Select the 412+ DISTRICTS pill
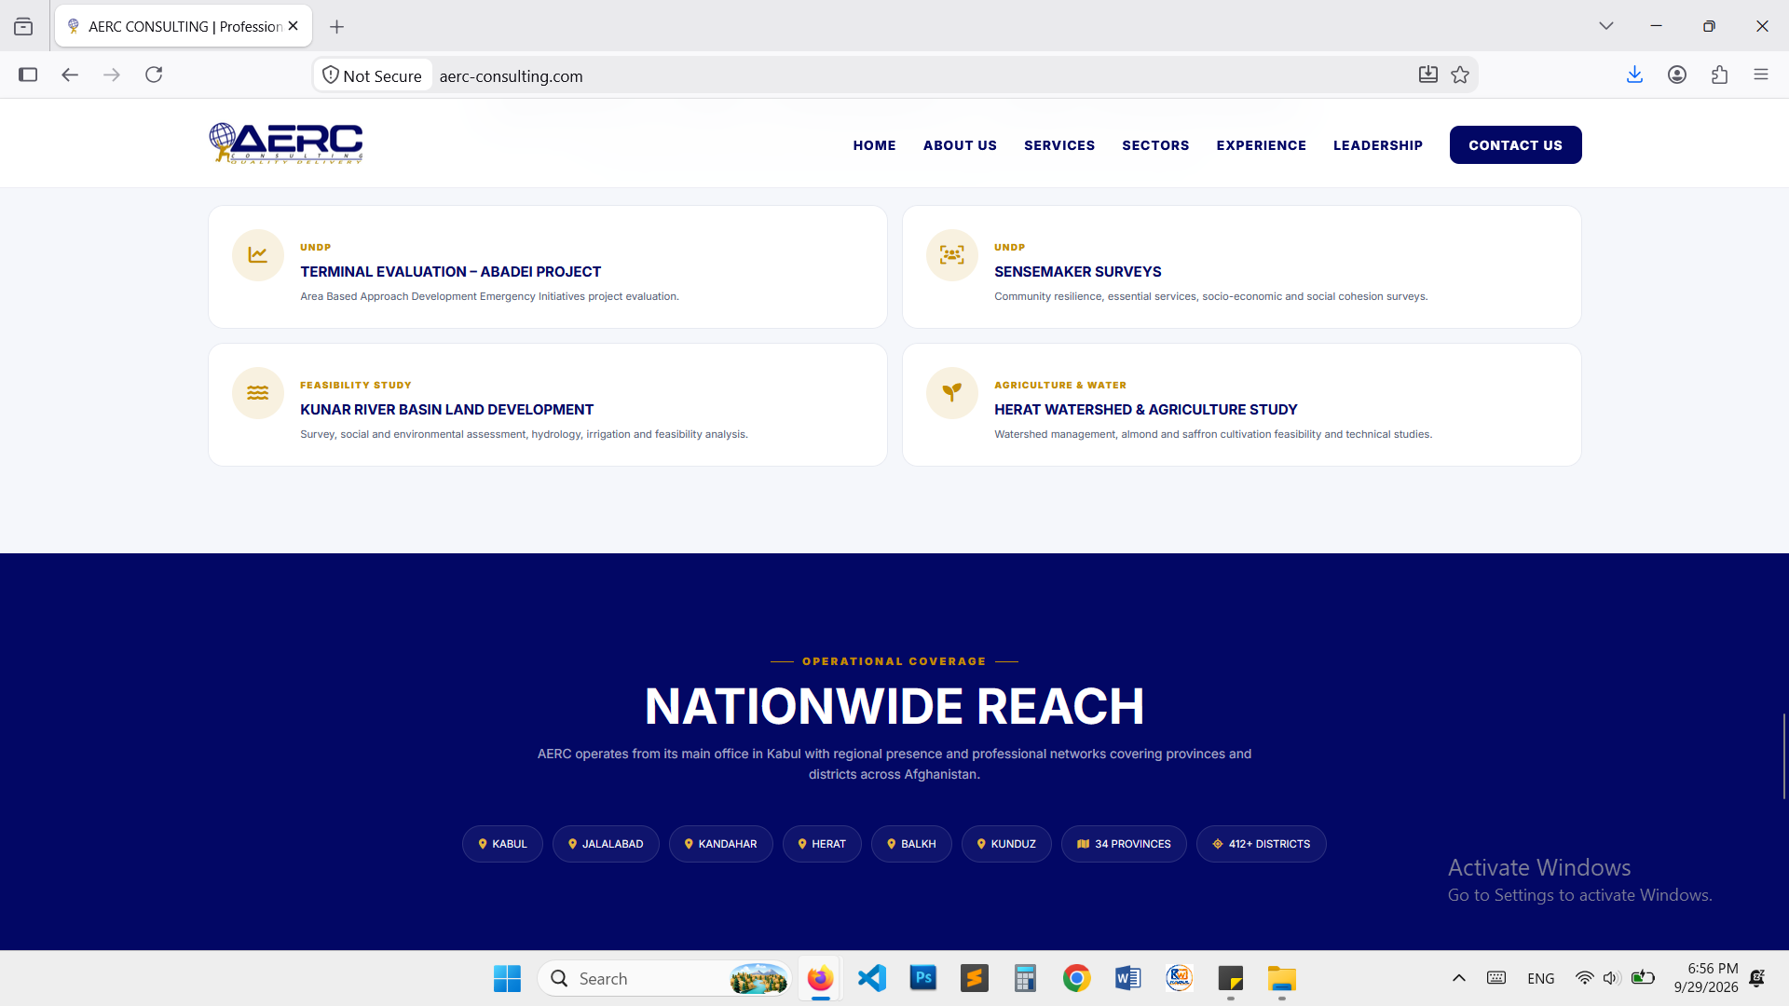1789x1006 pixels. pos(1261,844)
